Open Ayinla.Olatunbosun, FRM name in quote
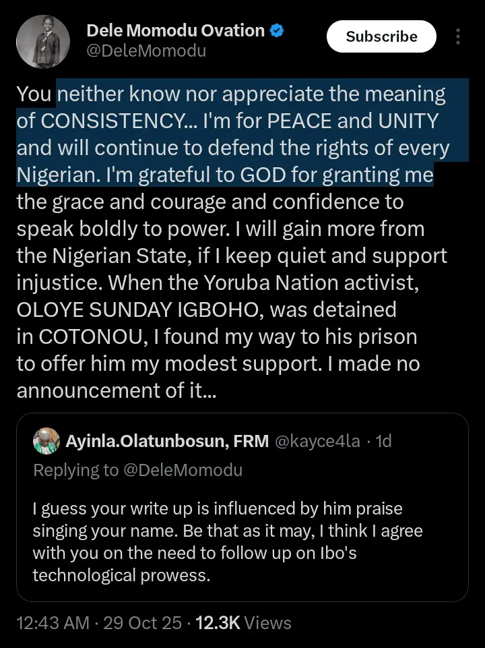 coord(167,442)
